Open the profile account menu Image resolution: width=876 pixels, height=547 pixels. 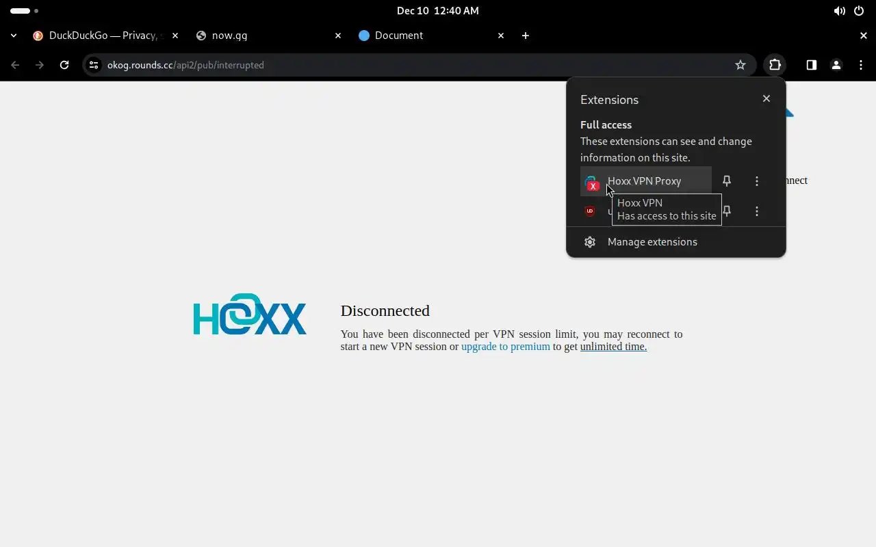click(836, 65)
